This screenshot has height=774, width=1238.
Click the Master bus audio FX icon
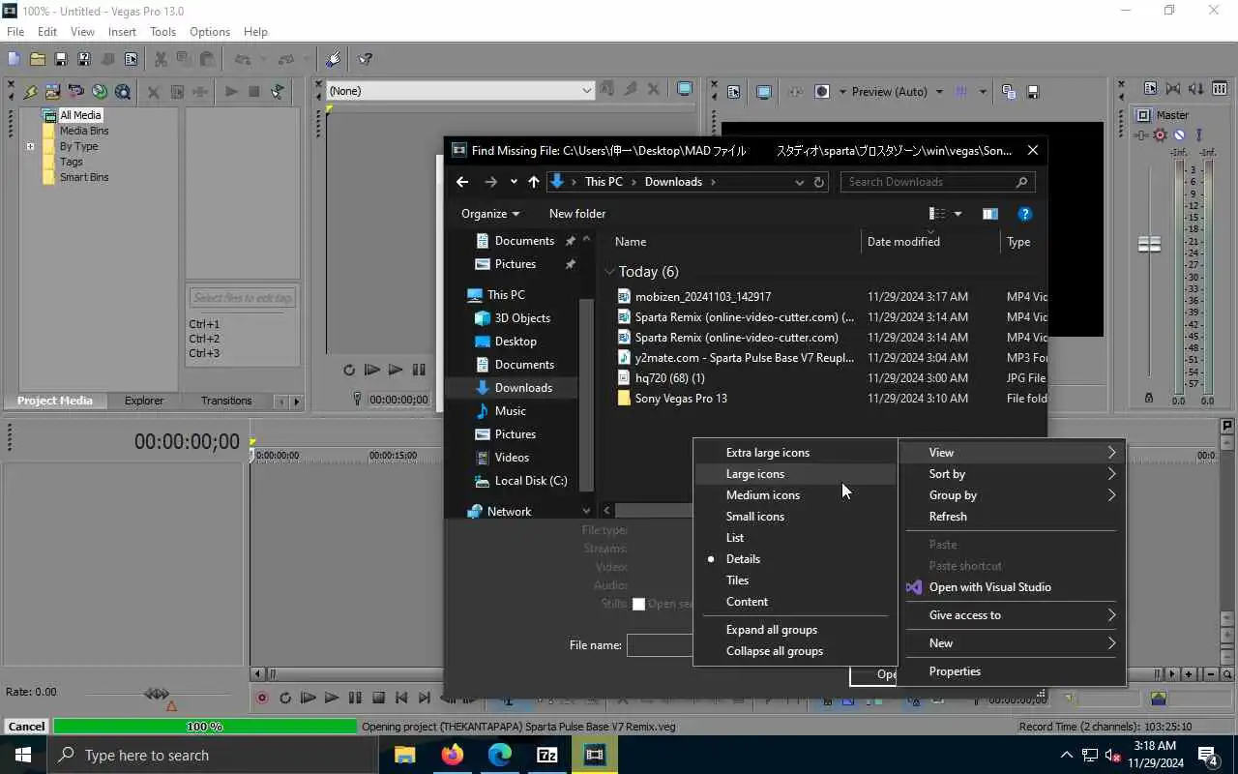pyautogui.click(x=1141, y=135)
